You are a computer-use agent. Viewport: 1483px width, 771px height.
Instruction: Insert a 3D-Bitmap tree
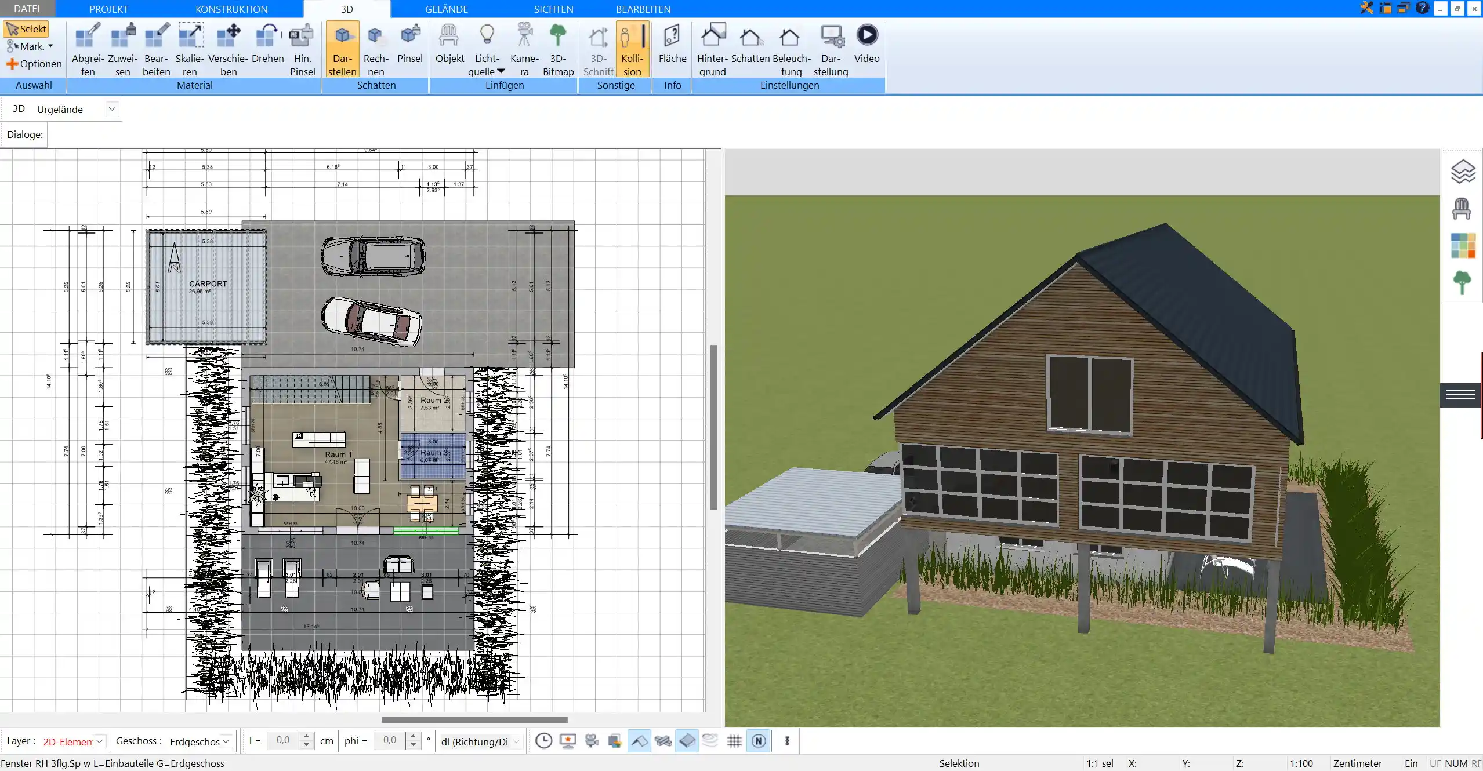click(x=558, y=50)
